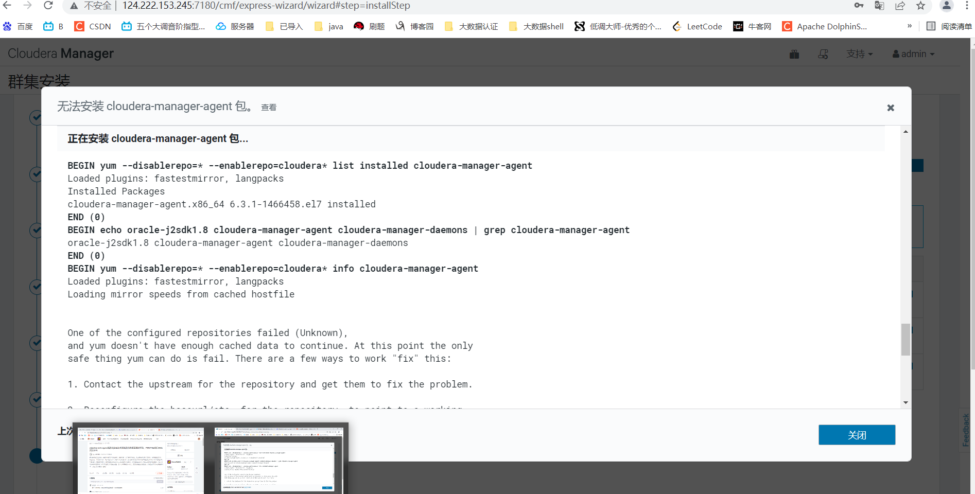Open the saved passwords key icon
This screenshot has width=975, height=494.
(x=859, y=6)
